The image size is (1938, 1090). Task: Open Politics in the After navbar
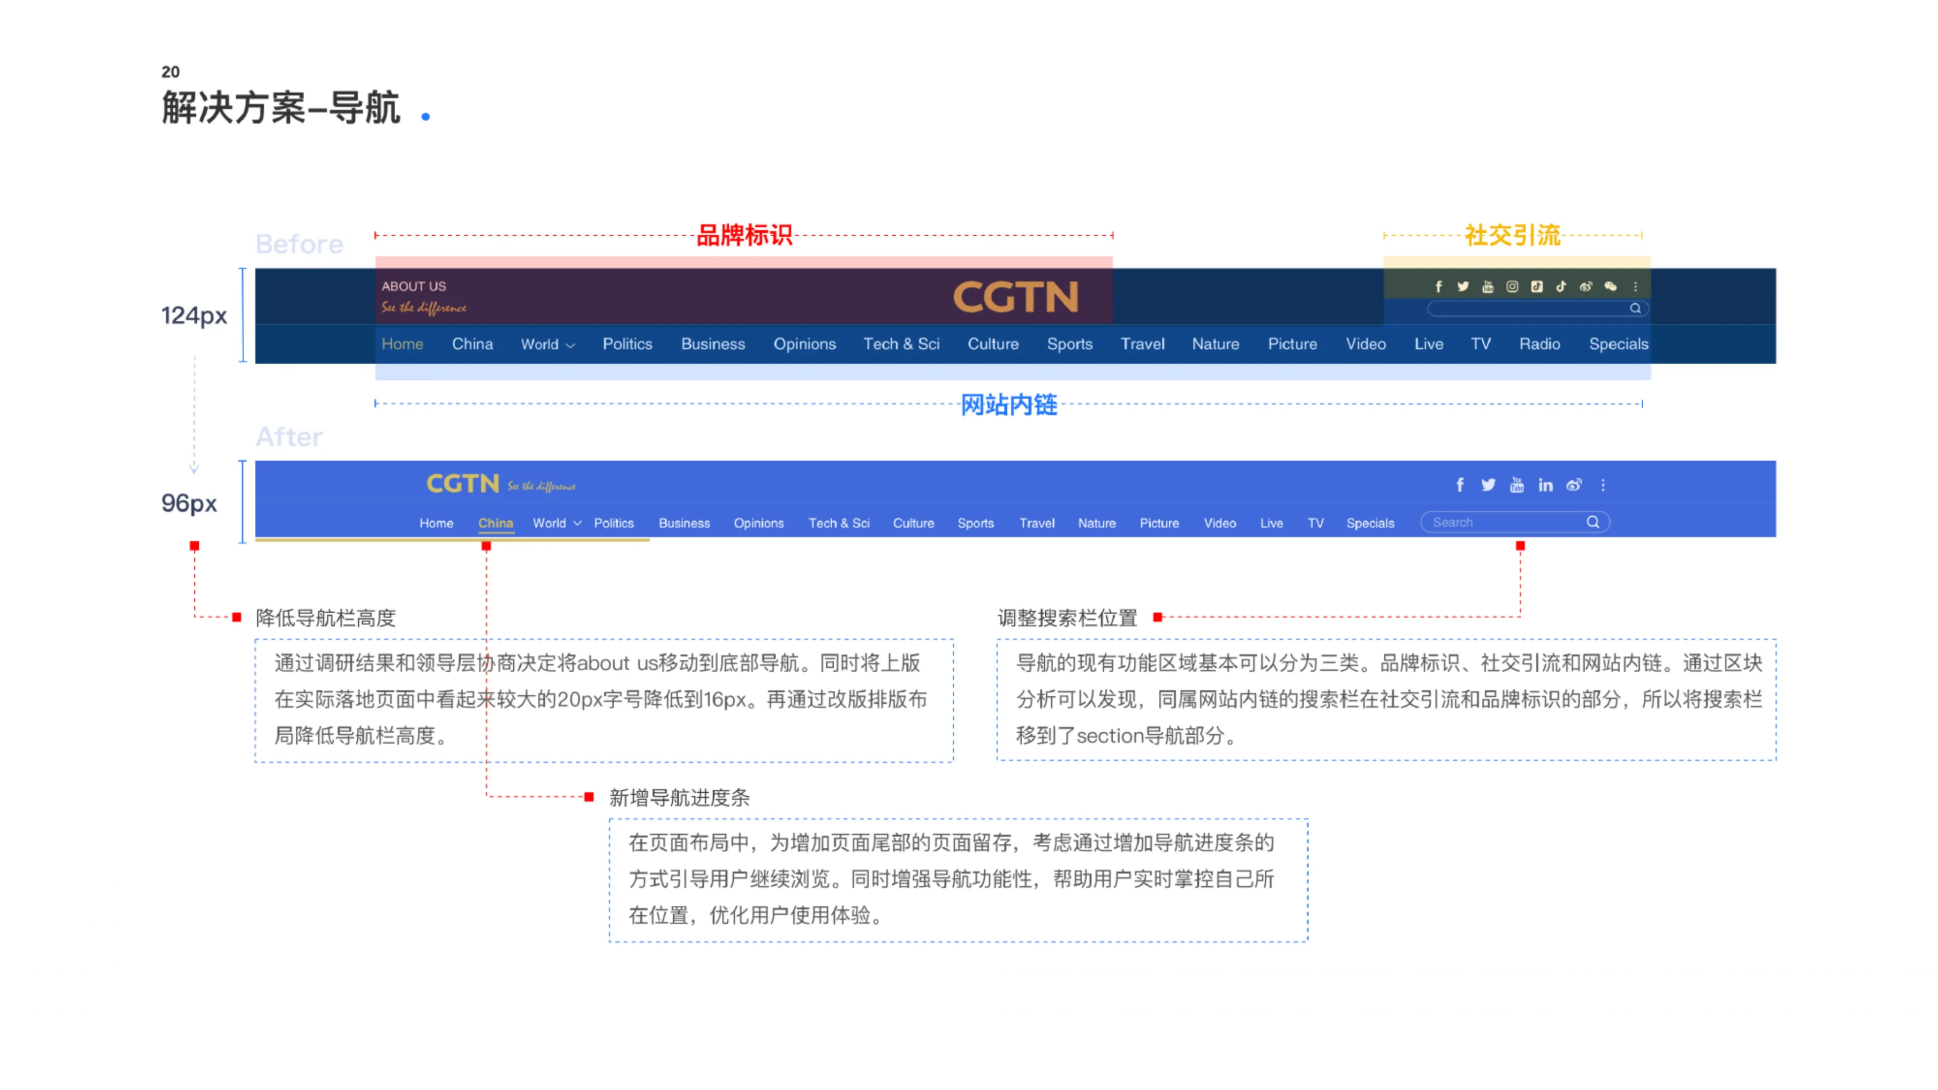(614, 523)
